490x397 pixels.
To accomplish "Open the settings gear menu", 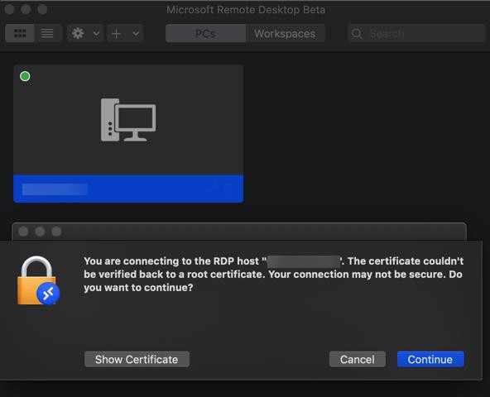I will pyautogui.click(x=78, y=33).
